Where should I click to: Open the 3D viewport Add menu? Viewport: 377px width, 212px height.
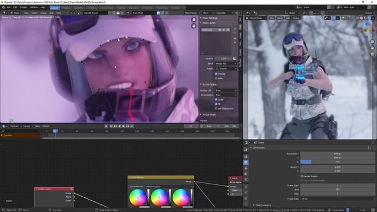[x=287, y=18]
